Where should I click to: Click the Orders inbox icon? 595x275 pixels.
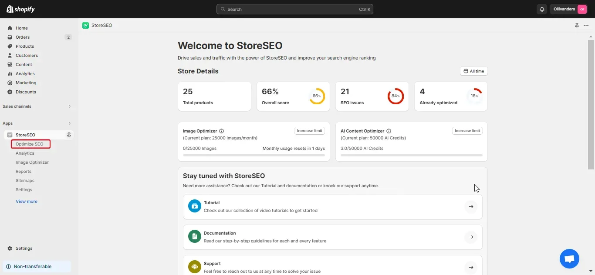point(10,37)
